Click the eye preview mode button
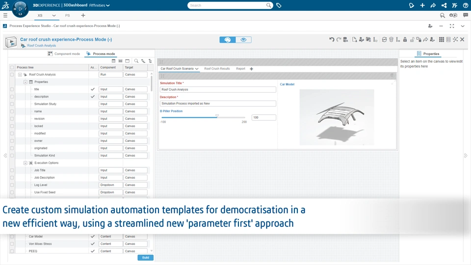Image resolution: width=471 pixels, height=265 pixels. (244, 40)
